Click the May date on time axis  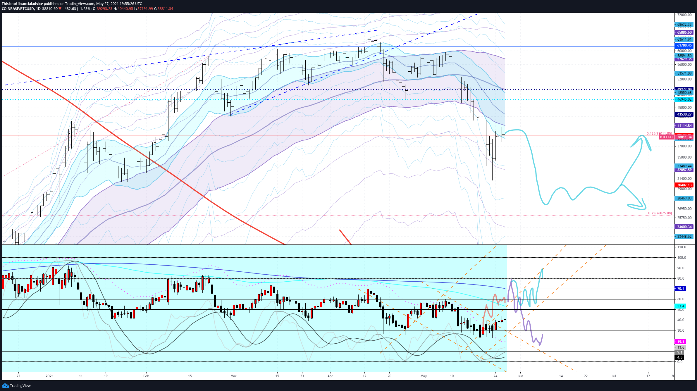click(x=424, y=376)
